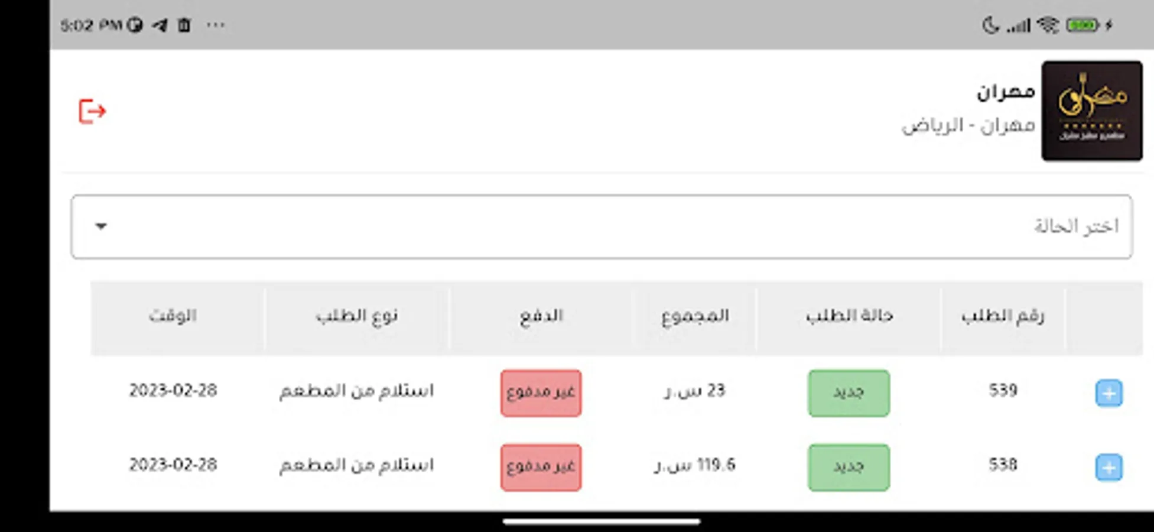Expand order 539 with plus icon

click(1109, 393)
